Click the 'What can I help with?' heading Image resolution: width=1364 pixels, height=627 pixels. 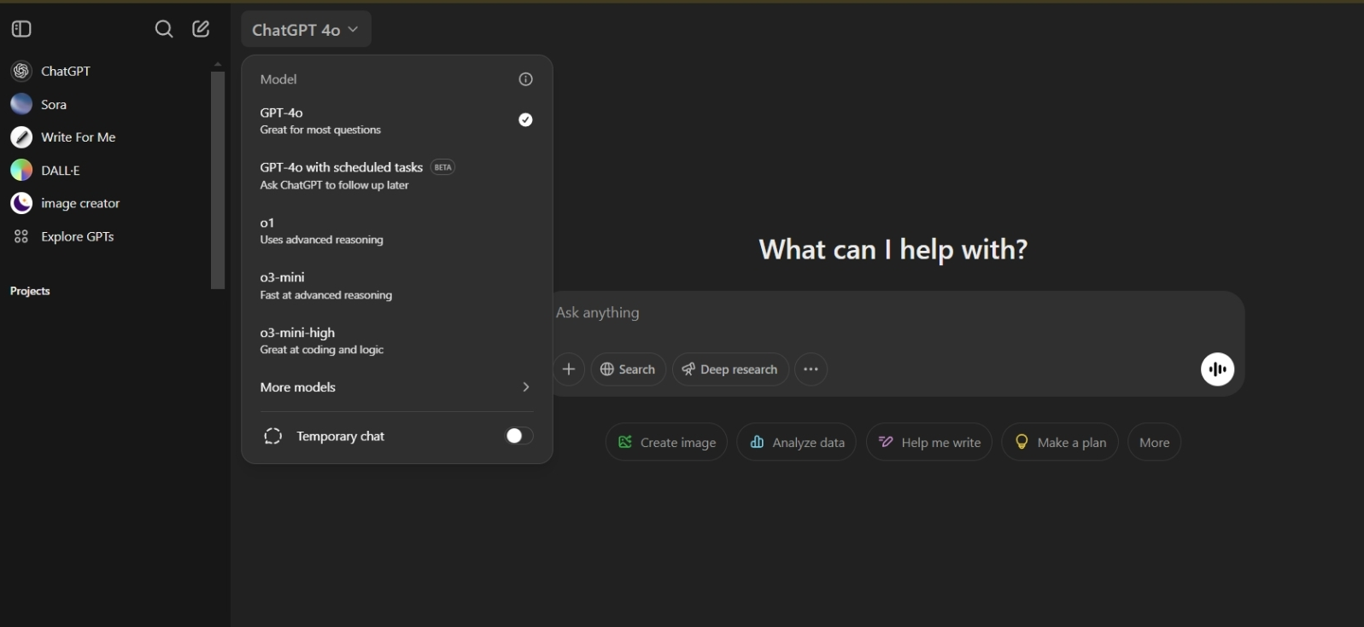(893, 249)
